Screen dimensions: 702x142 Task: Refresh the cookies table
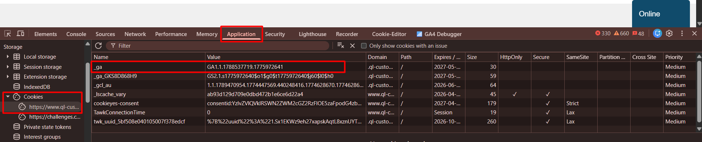coord(98,46)
